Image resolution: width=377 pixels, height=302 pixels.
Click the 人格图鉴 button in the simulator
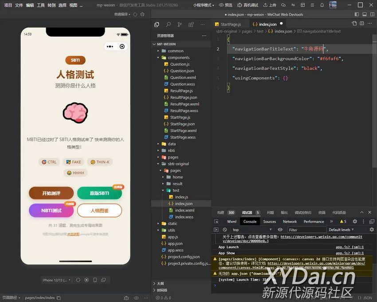point(99,211)
